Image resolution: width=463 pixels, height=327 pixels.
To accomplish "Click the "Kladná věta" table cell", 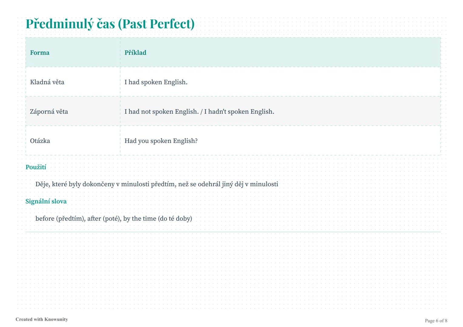I will (47, 82).
